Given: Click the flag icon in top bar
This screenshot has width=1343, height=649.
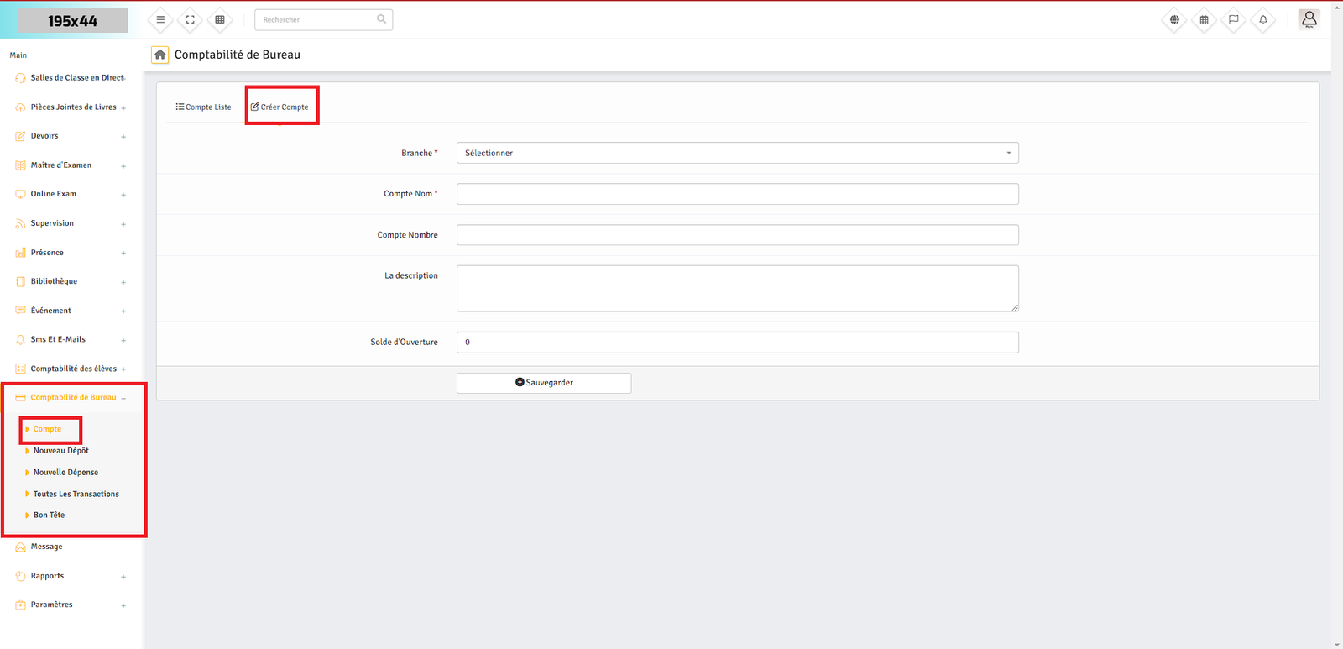Looking at the screenshot, I should pyautogui.click(x=1233, y=19).
